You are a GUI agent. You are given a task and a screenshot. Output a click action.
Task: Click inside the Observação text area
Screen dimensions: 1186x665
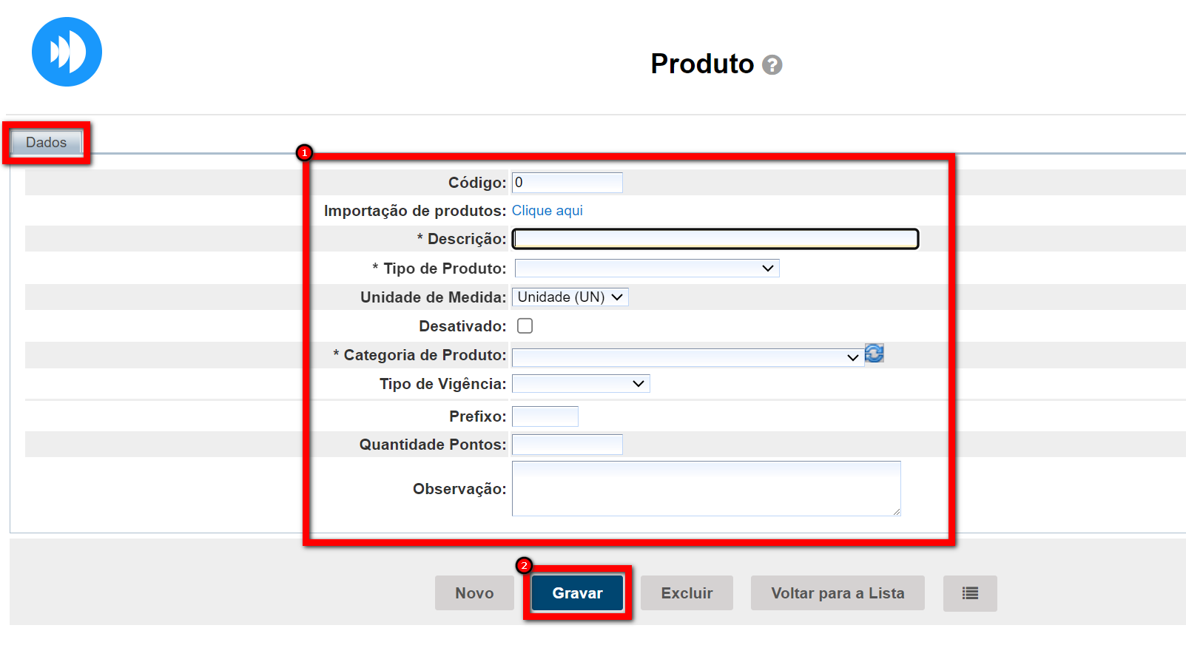point(706,488)
